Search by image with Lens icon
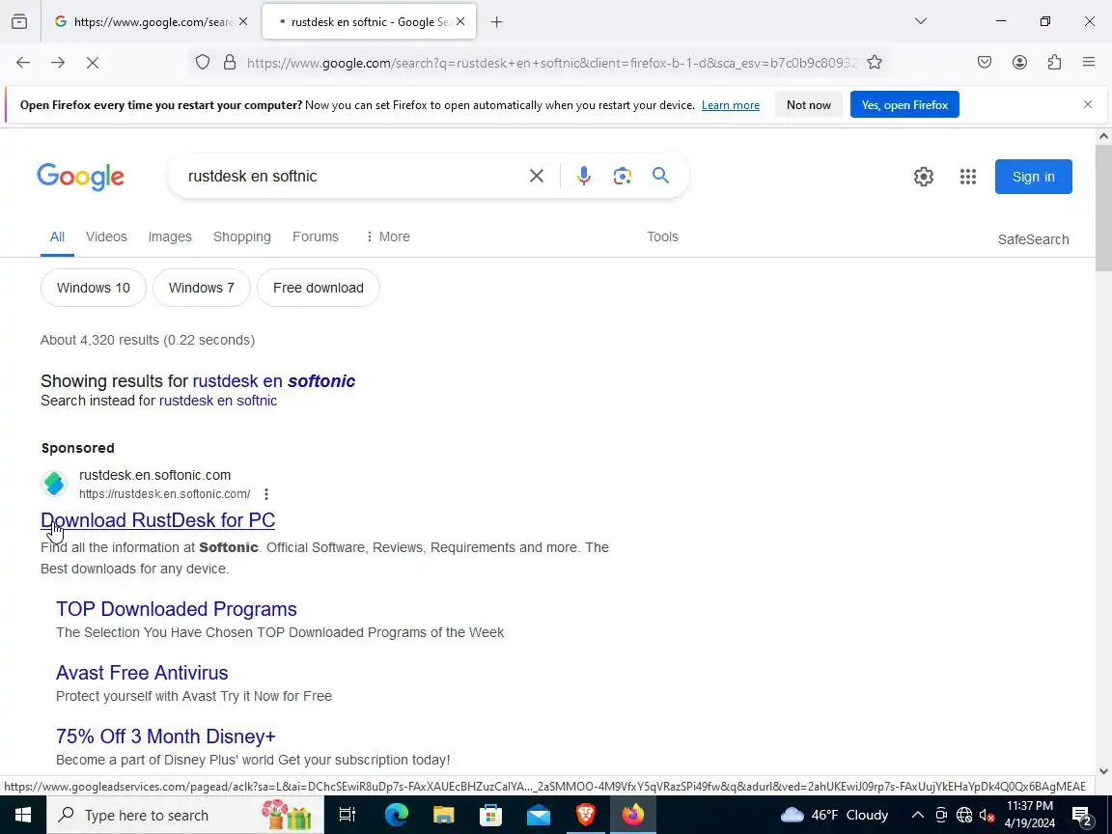The image size is (1112, 834). coord(622,176)
